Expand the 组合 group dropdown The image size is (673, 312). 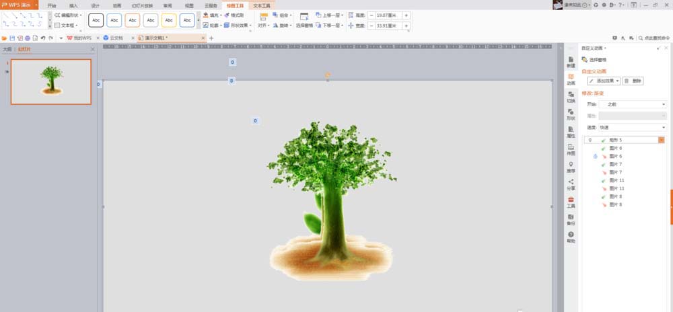[291, 15]
